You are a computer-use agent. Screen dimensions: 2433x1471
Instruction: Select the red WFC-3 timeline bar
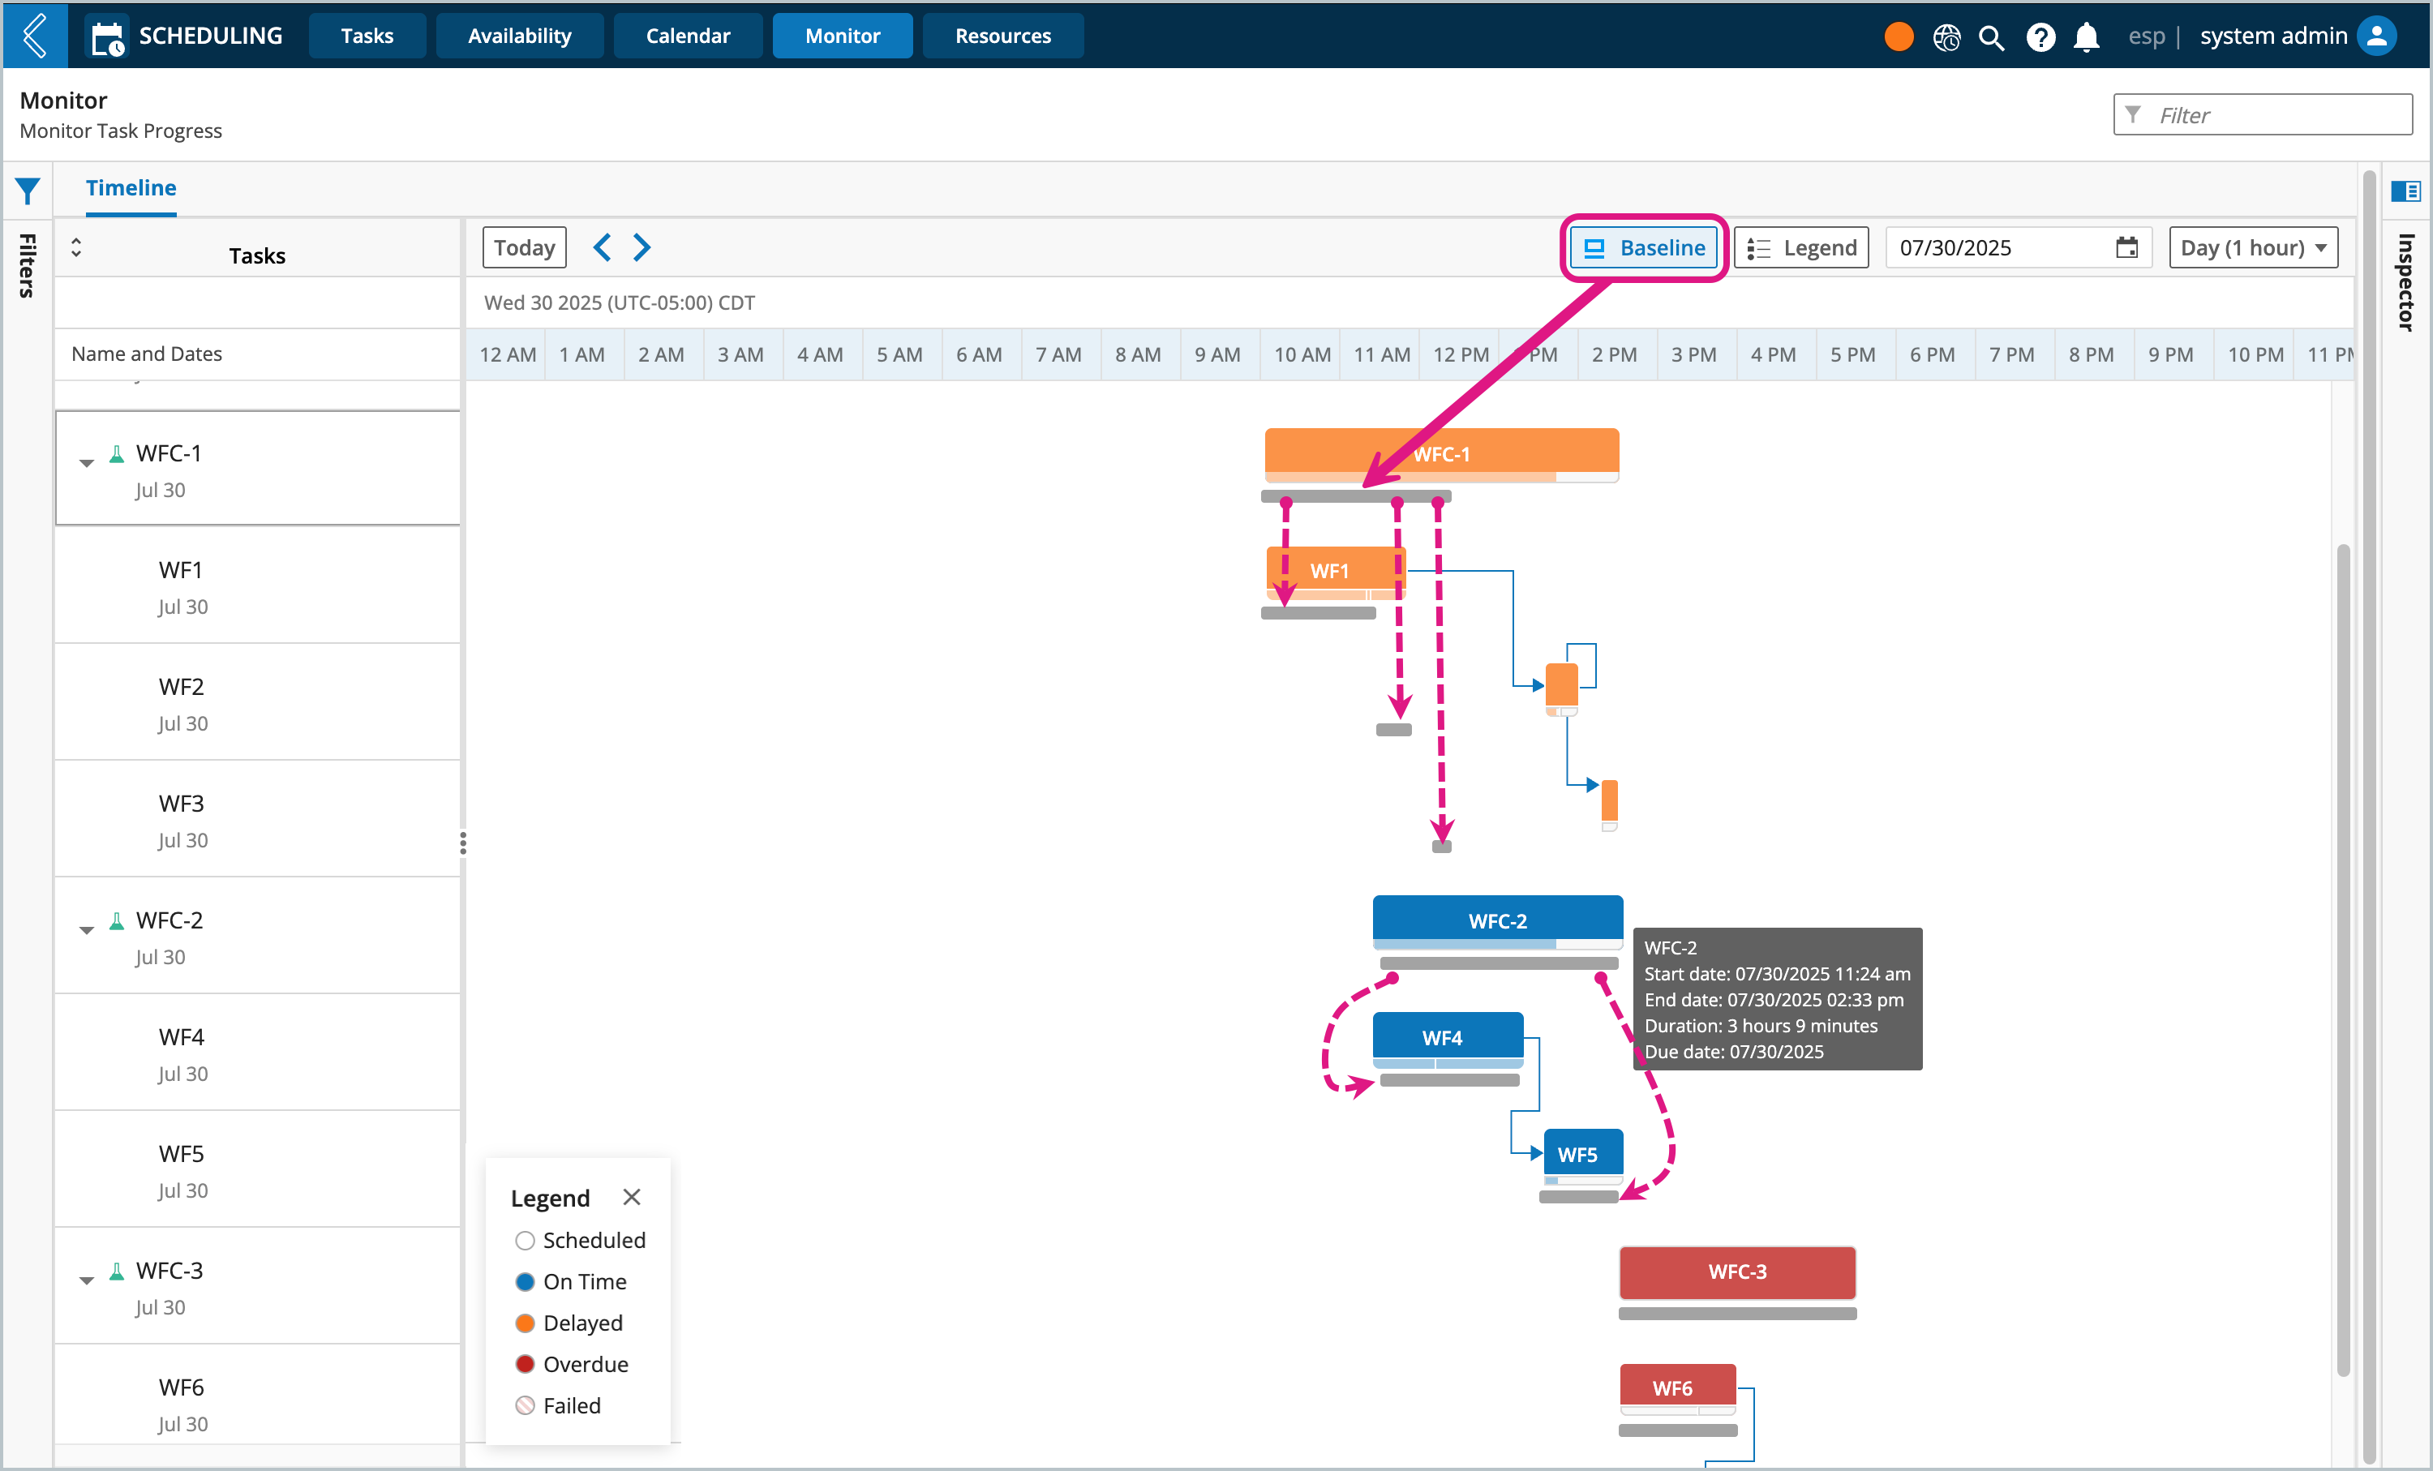1737,1272
